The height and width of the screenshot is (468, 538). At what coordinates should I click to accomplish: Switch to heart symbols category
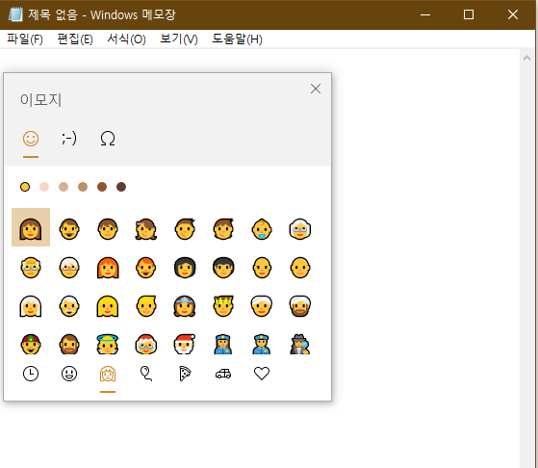262,374
